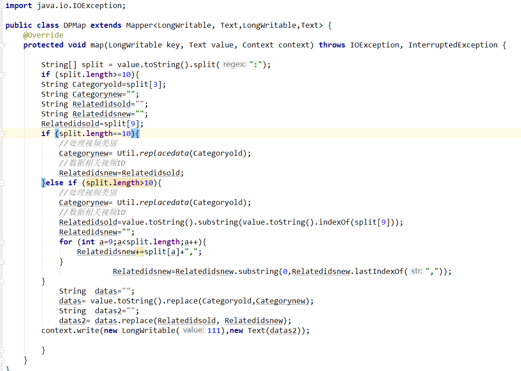Image resolution: width=521 pixels, height=371 pixels.
Task: Click the line Relatedidsnew=Relatedidsold;
Action: point(121,173)
